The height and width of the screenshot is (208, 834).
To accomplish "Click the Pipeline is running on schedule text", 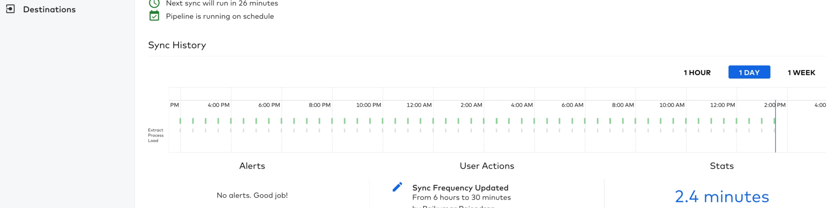I will (220, 16).
